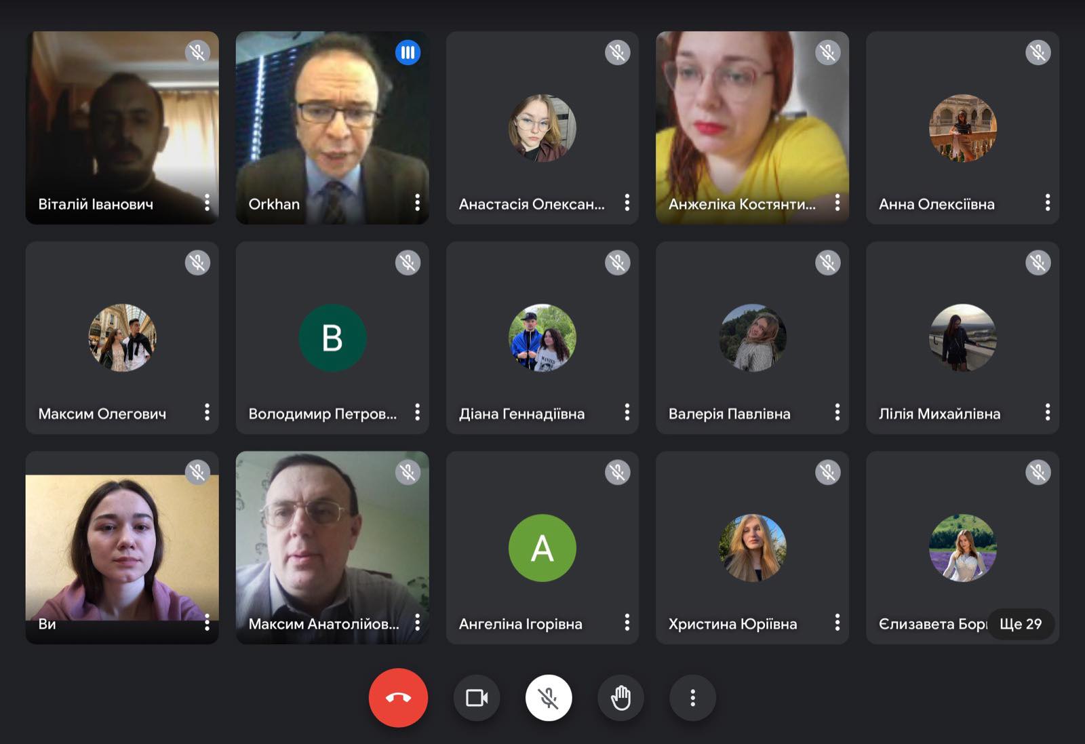Open options menu for Анна Олексіївна
Screen dimensions: 1085x744
point(1047,202)
